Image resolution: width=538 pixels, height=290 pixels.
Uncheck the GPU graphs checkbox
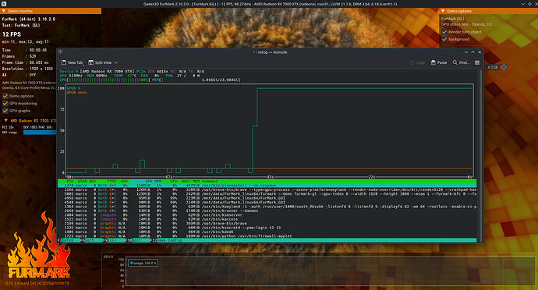pos(5,111)
